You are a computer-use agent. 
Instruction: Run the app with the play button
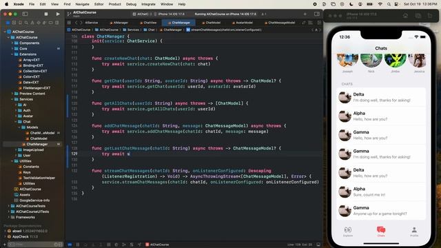click(x=58, y=14)
